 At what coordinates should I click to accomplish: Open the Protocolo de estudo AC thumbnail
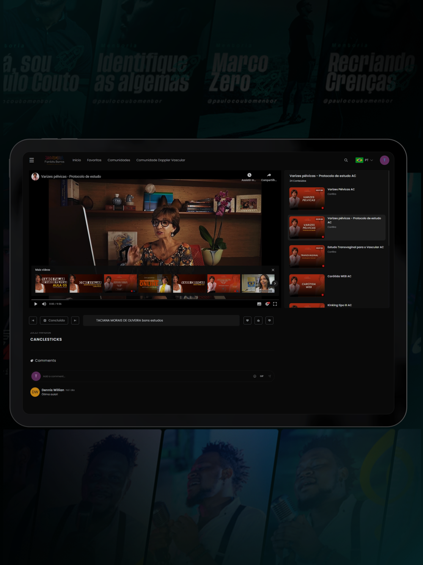point(307,227)
